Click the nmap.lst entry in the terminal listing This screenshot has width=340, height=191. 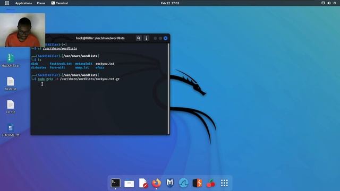[82, 67]
